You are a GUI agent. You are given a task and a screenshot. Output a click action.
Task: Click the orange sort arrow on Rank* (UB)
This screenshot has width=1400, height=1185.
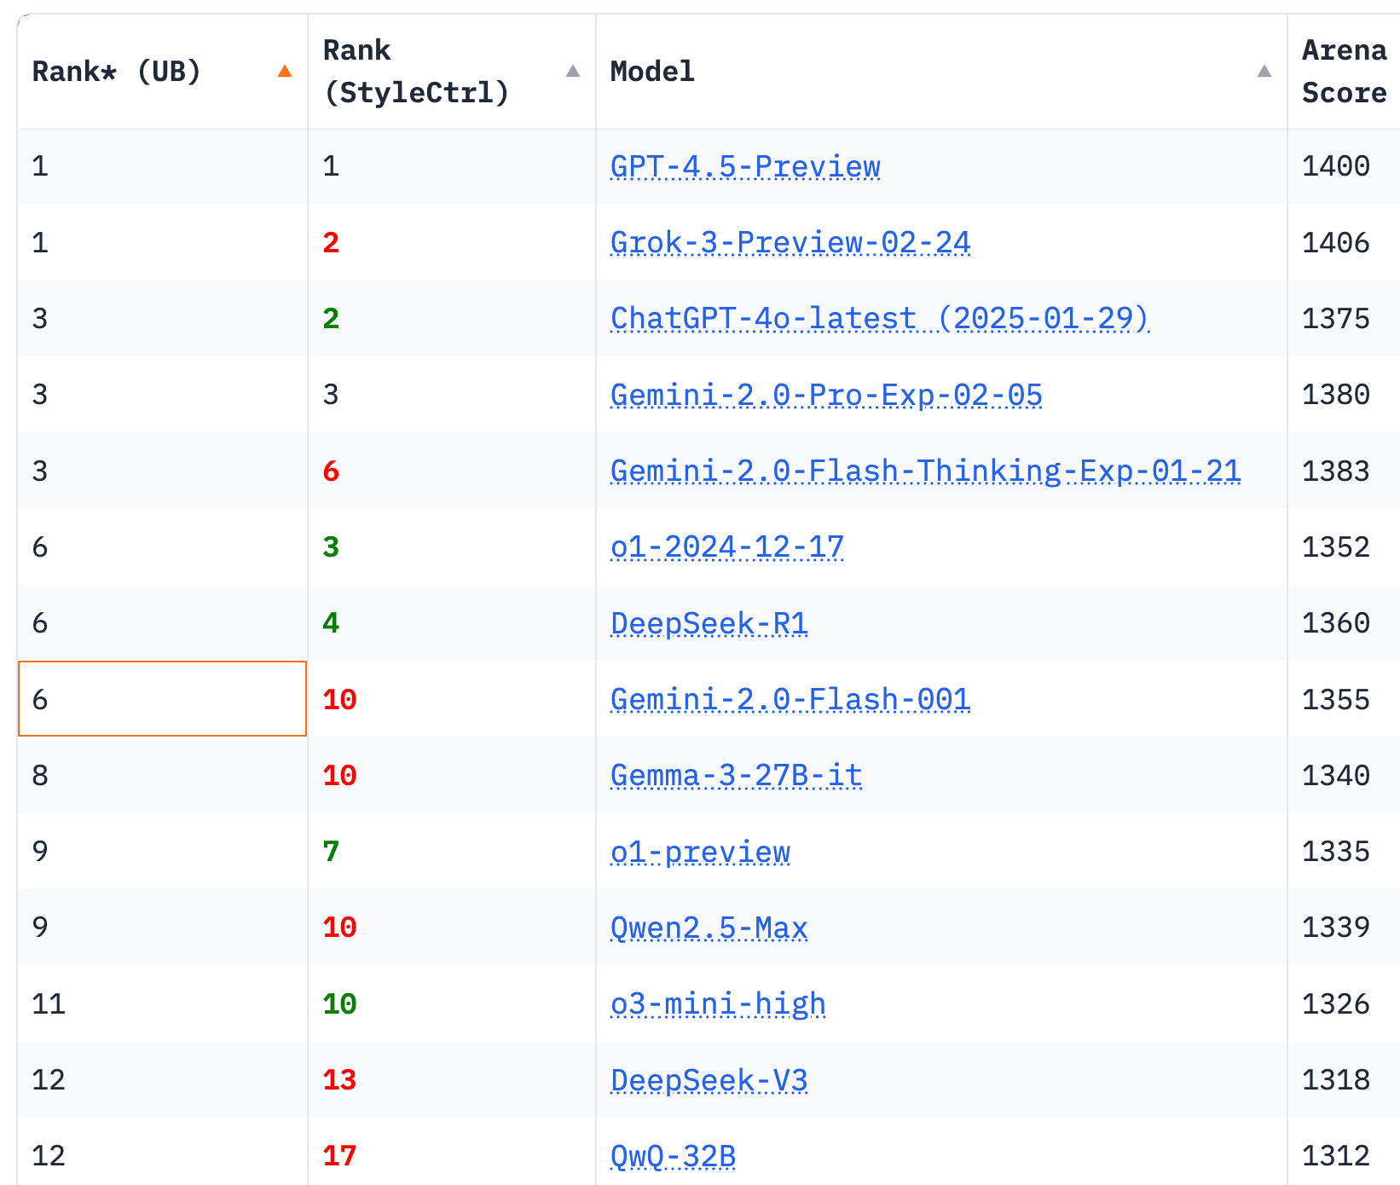pos(285,72)
